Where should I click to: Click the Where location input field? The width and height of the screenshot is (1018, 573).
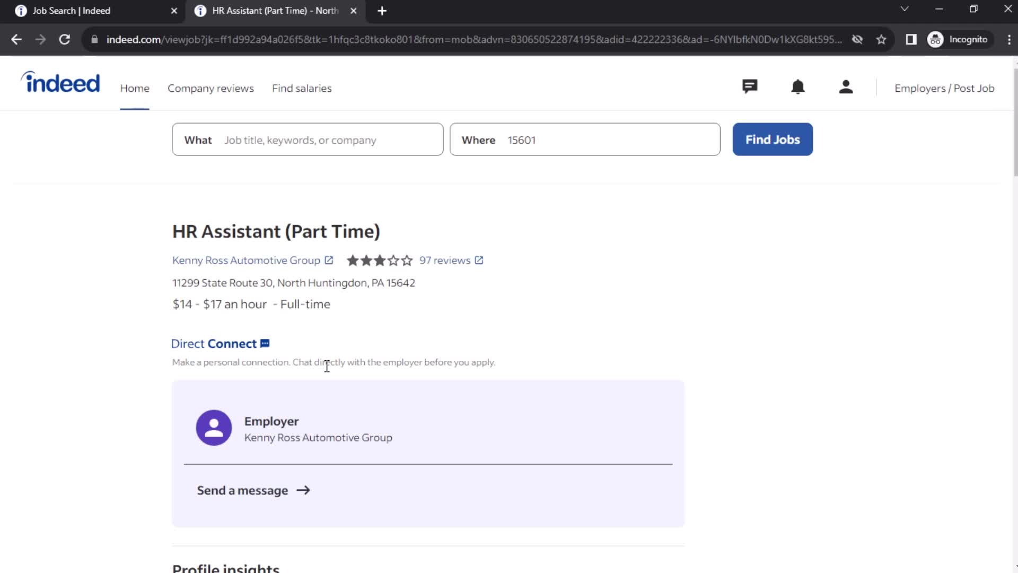click(x=586, y=140)
